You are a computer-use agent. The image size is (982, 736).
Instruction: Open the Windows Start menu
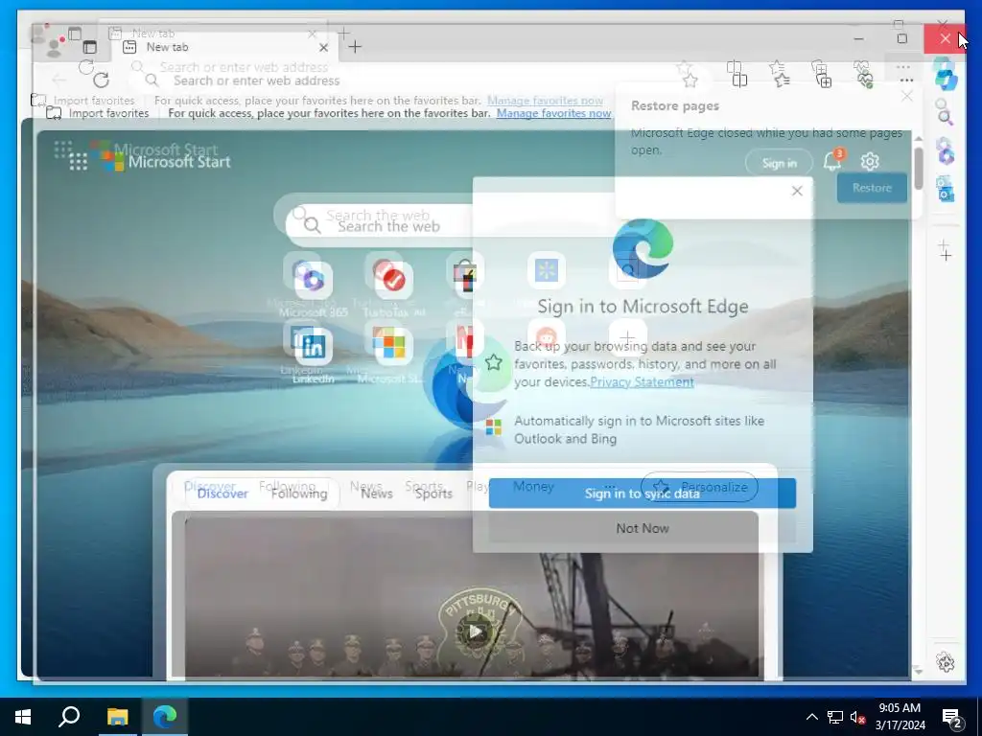(23, 717)
